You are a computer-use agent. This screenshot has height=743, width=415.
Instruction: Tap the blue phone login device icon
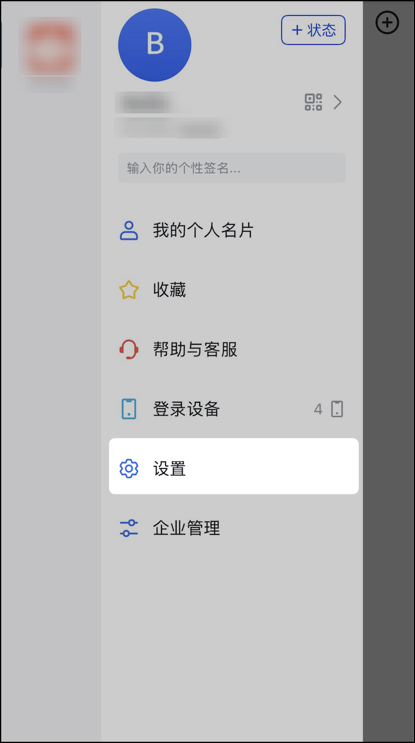(x=129, y=409)
